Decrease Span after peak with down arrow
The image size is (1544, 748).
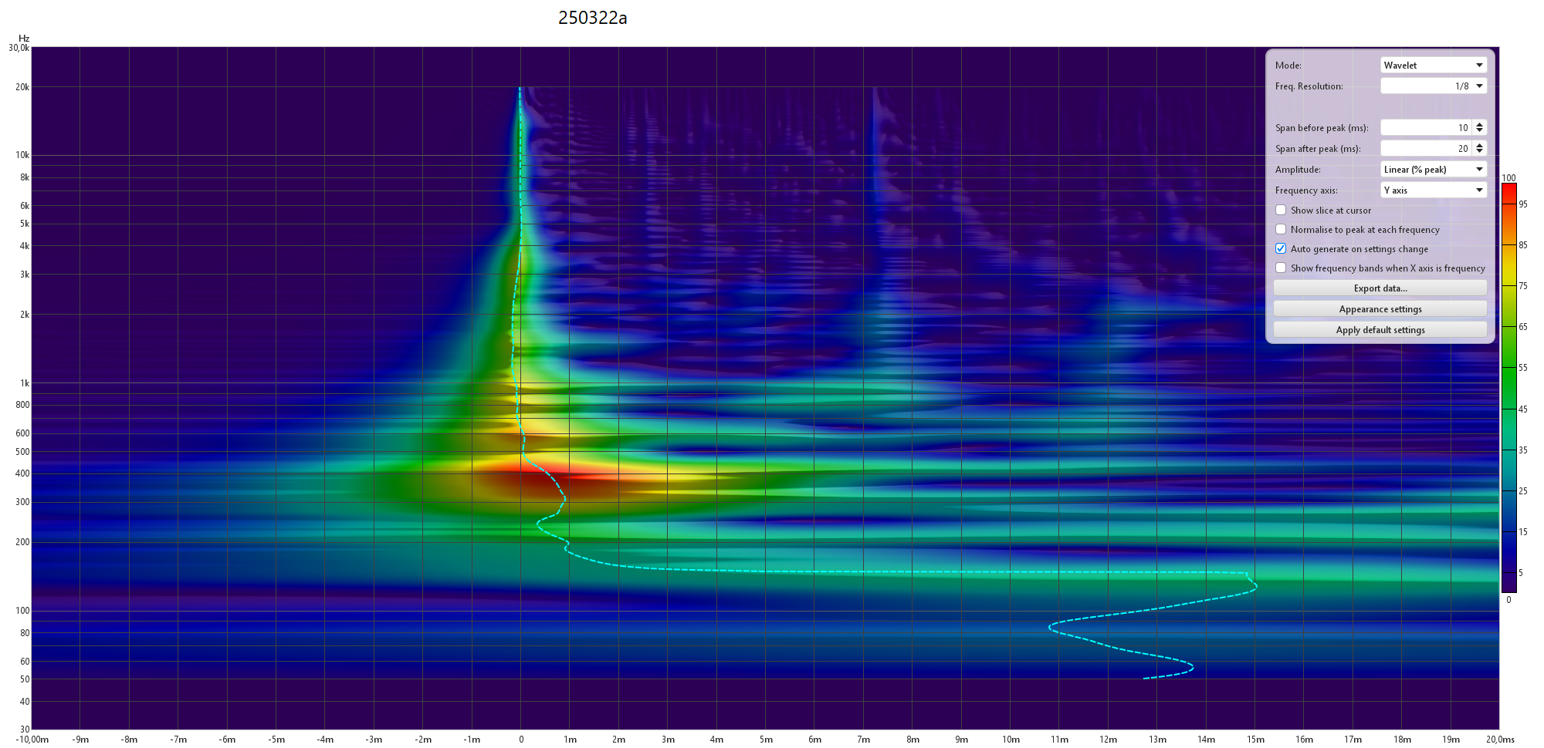coord(1479,152)
